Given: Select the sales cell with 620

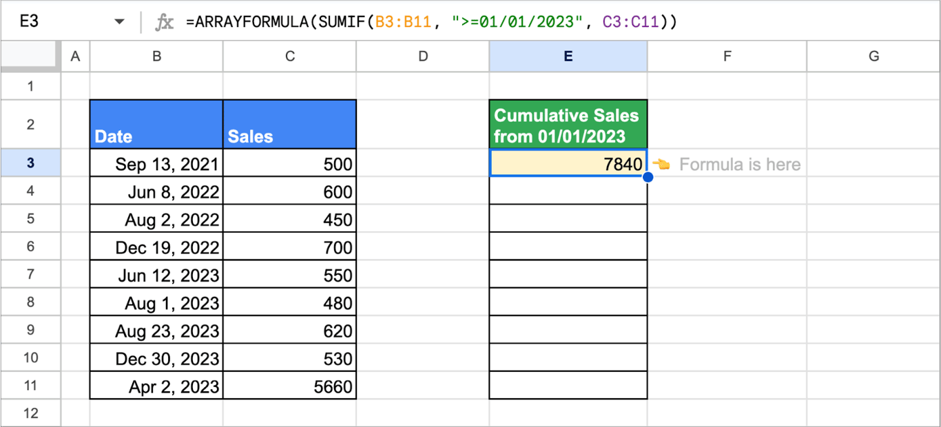Looking at the screenshot, I should click(290, 330).
